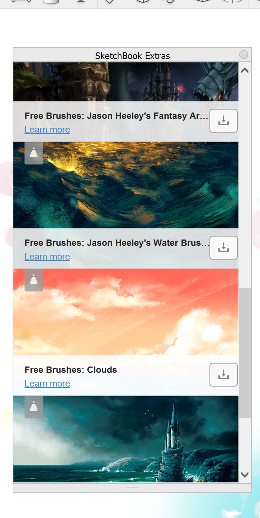
Task: Select the golden ocean waves thumbnail
Action: click(126, 185)
